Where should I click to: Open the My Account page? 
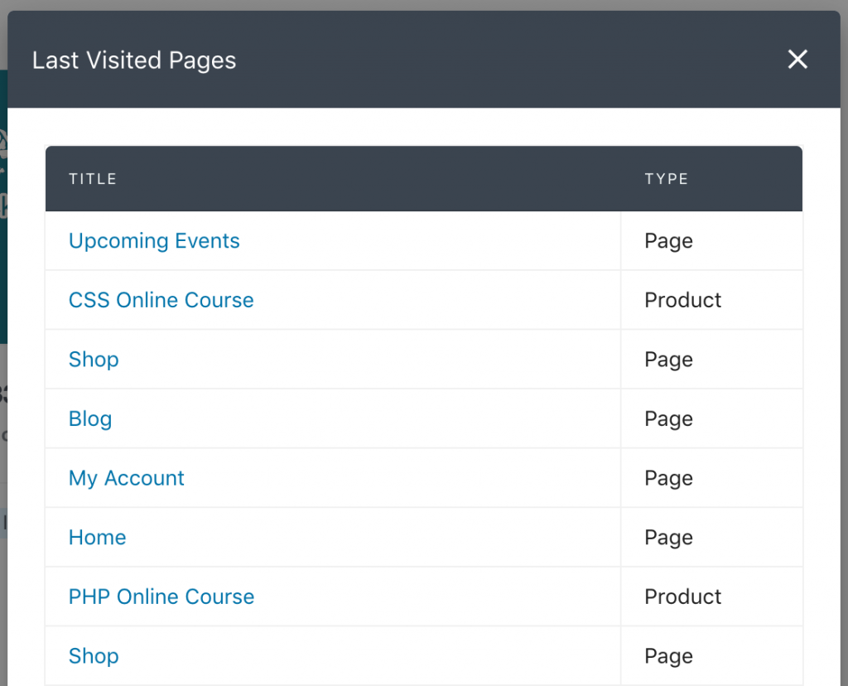126,478
